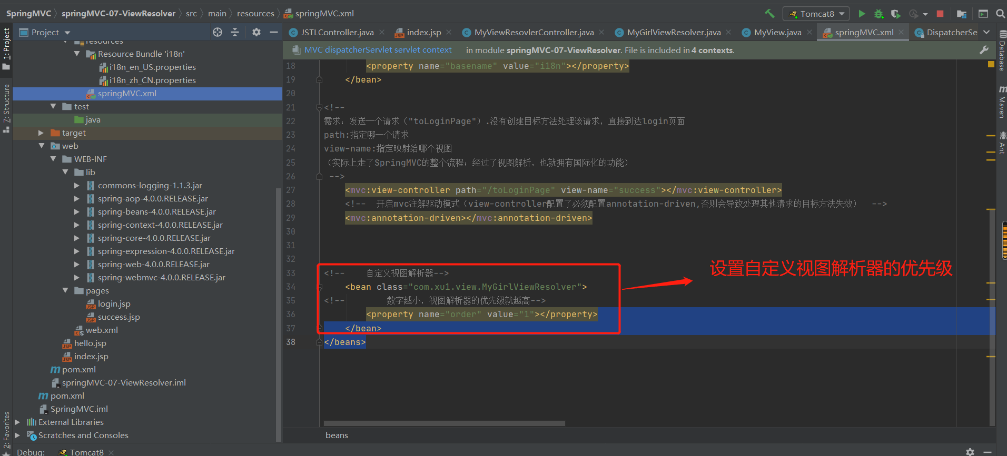1007x456 pixels.
Task: Click the locate-in-project crosshair icon
Action: (218, 32)
